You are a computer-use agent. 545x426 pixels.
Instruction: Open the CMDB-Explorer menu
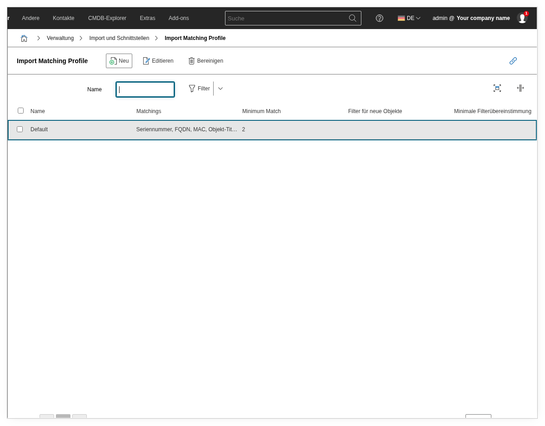(107, 18)
